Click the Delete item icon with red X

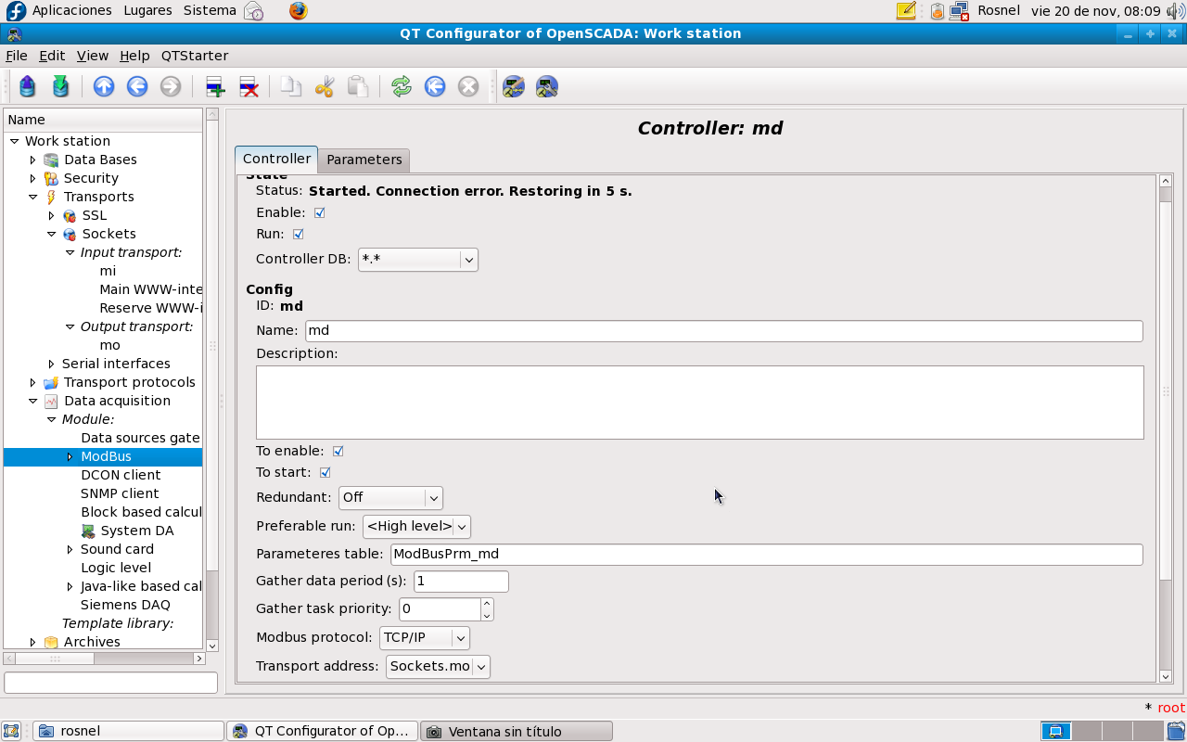(x=249, y=87)
